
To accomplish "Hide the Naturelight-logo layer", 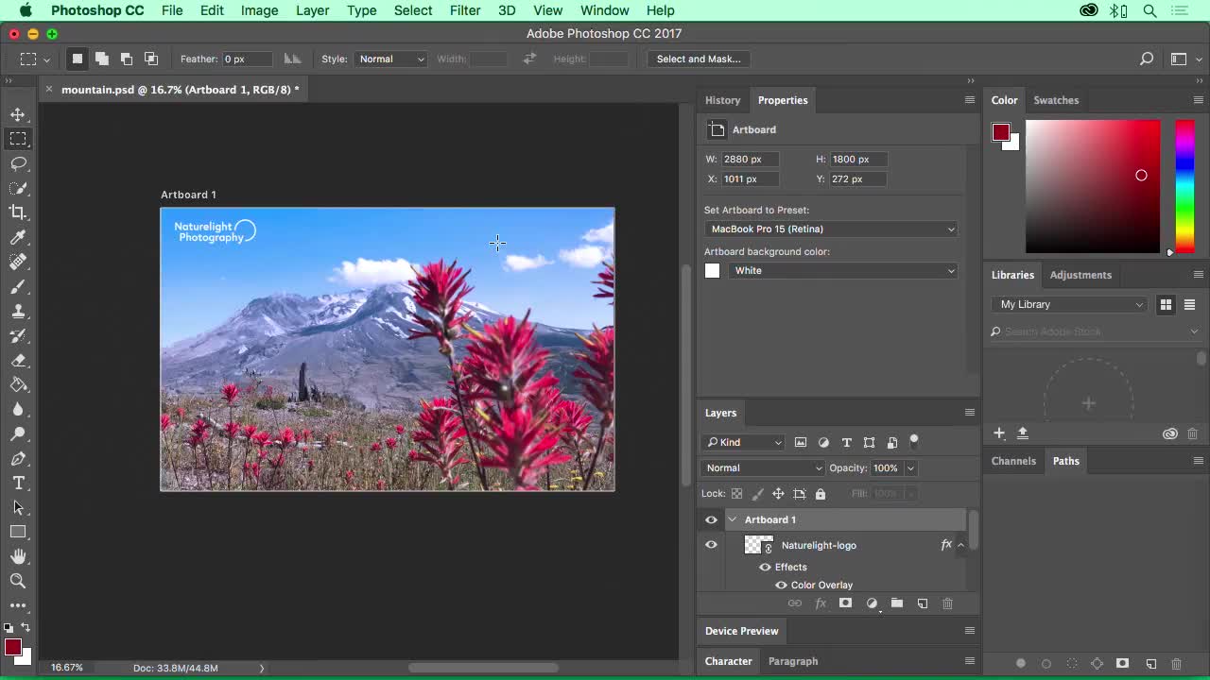I will pos(711,545).
